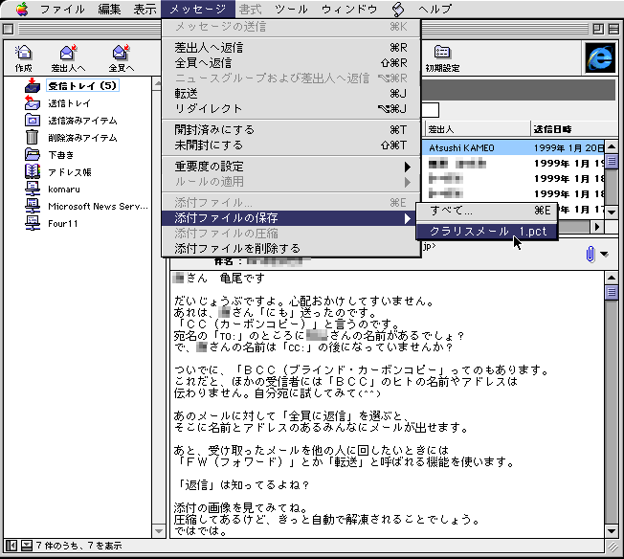The height and width of the screenshot is (559, 624).
Task: Click the 差出人へ reply toolbar icon
Action: click(x=68, y=56)
